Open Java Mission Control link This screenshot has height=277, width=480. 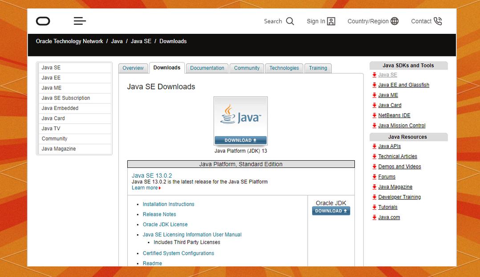pyautogui.click(x=402, y=126)
